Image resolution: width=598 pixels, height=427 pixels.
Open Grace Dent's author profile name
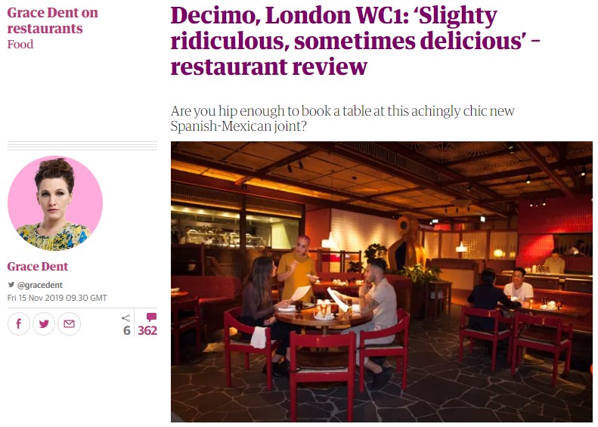(x=37, y=267)
